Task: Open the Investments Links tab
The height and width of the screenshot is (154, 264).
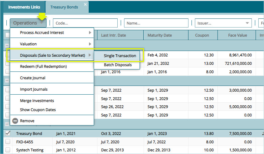Action: coord(24,7)
